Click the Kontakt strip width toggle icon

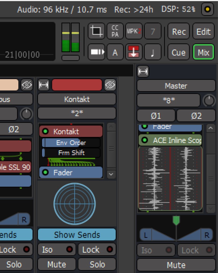(44, 85)
